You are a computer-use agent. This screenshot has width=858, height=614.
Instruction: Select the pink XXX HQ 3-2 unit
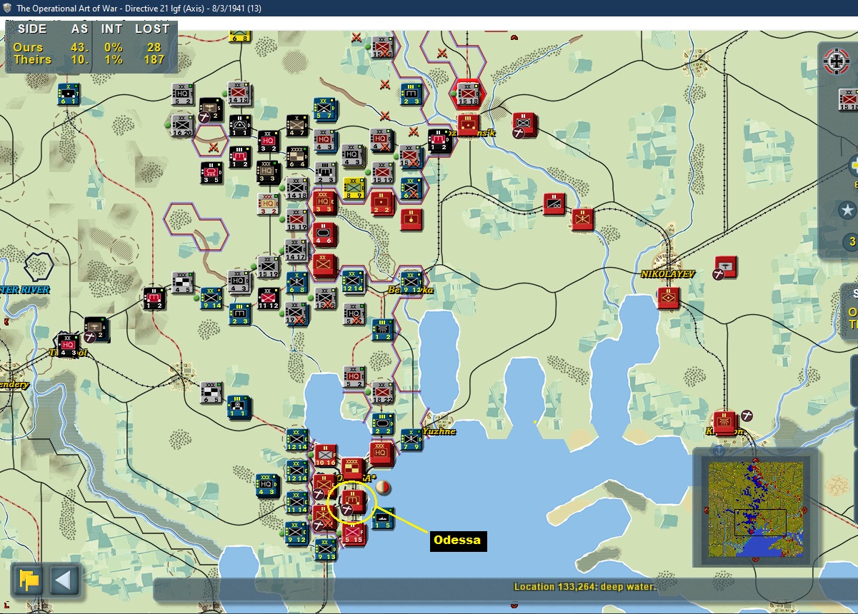[x=269, y=203]
